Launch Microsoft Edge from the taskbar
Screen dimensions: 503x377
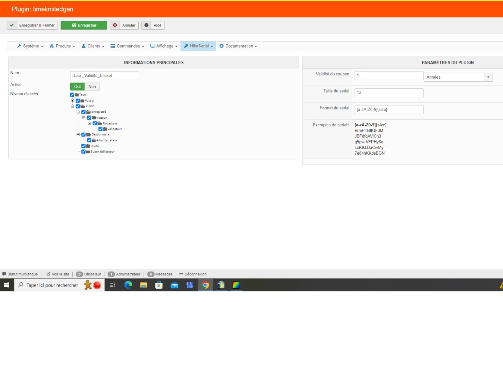point(128,285)
